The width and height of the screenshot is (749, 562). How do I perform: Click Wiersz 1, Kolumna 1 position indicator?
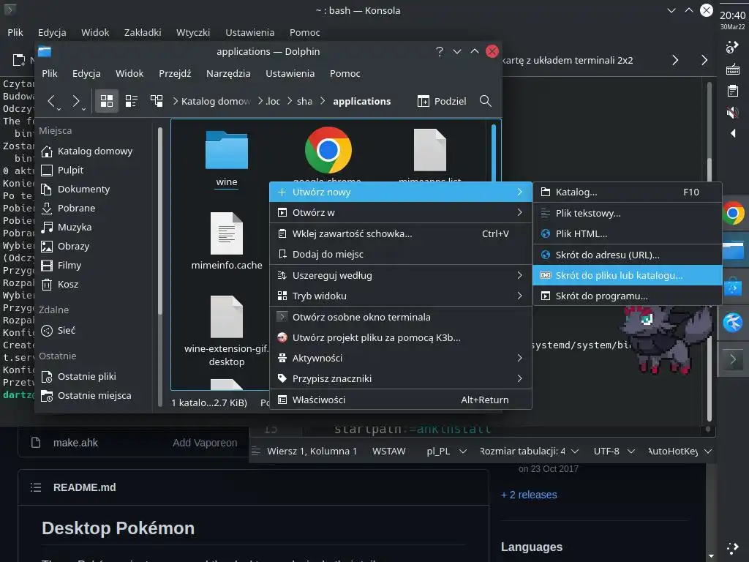312,451
